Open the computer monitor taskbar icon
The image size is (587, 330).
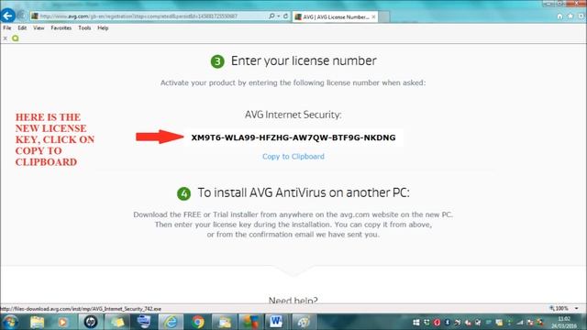coord(144,322)
